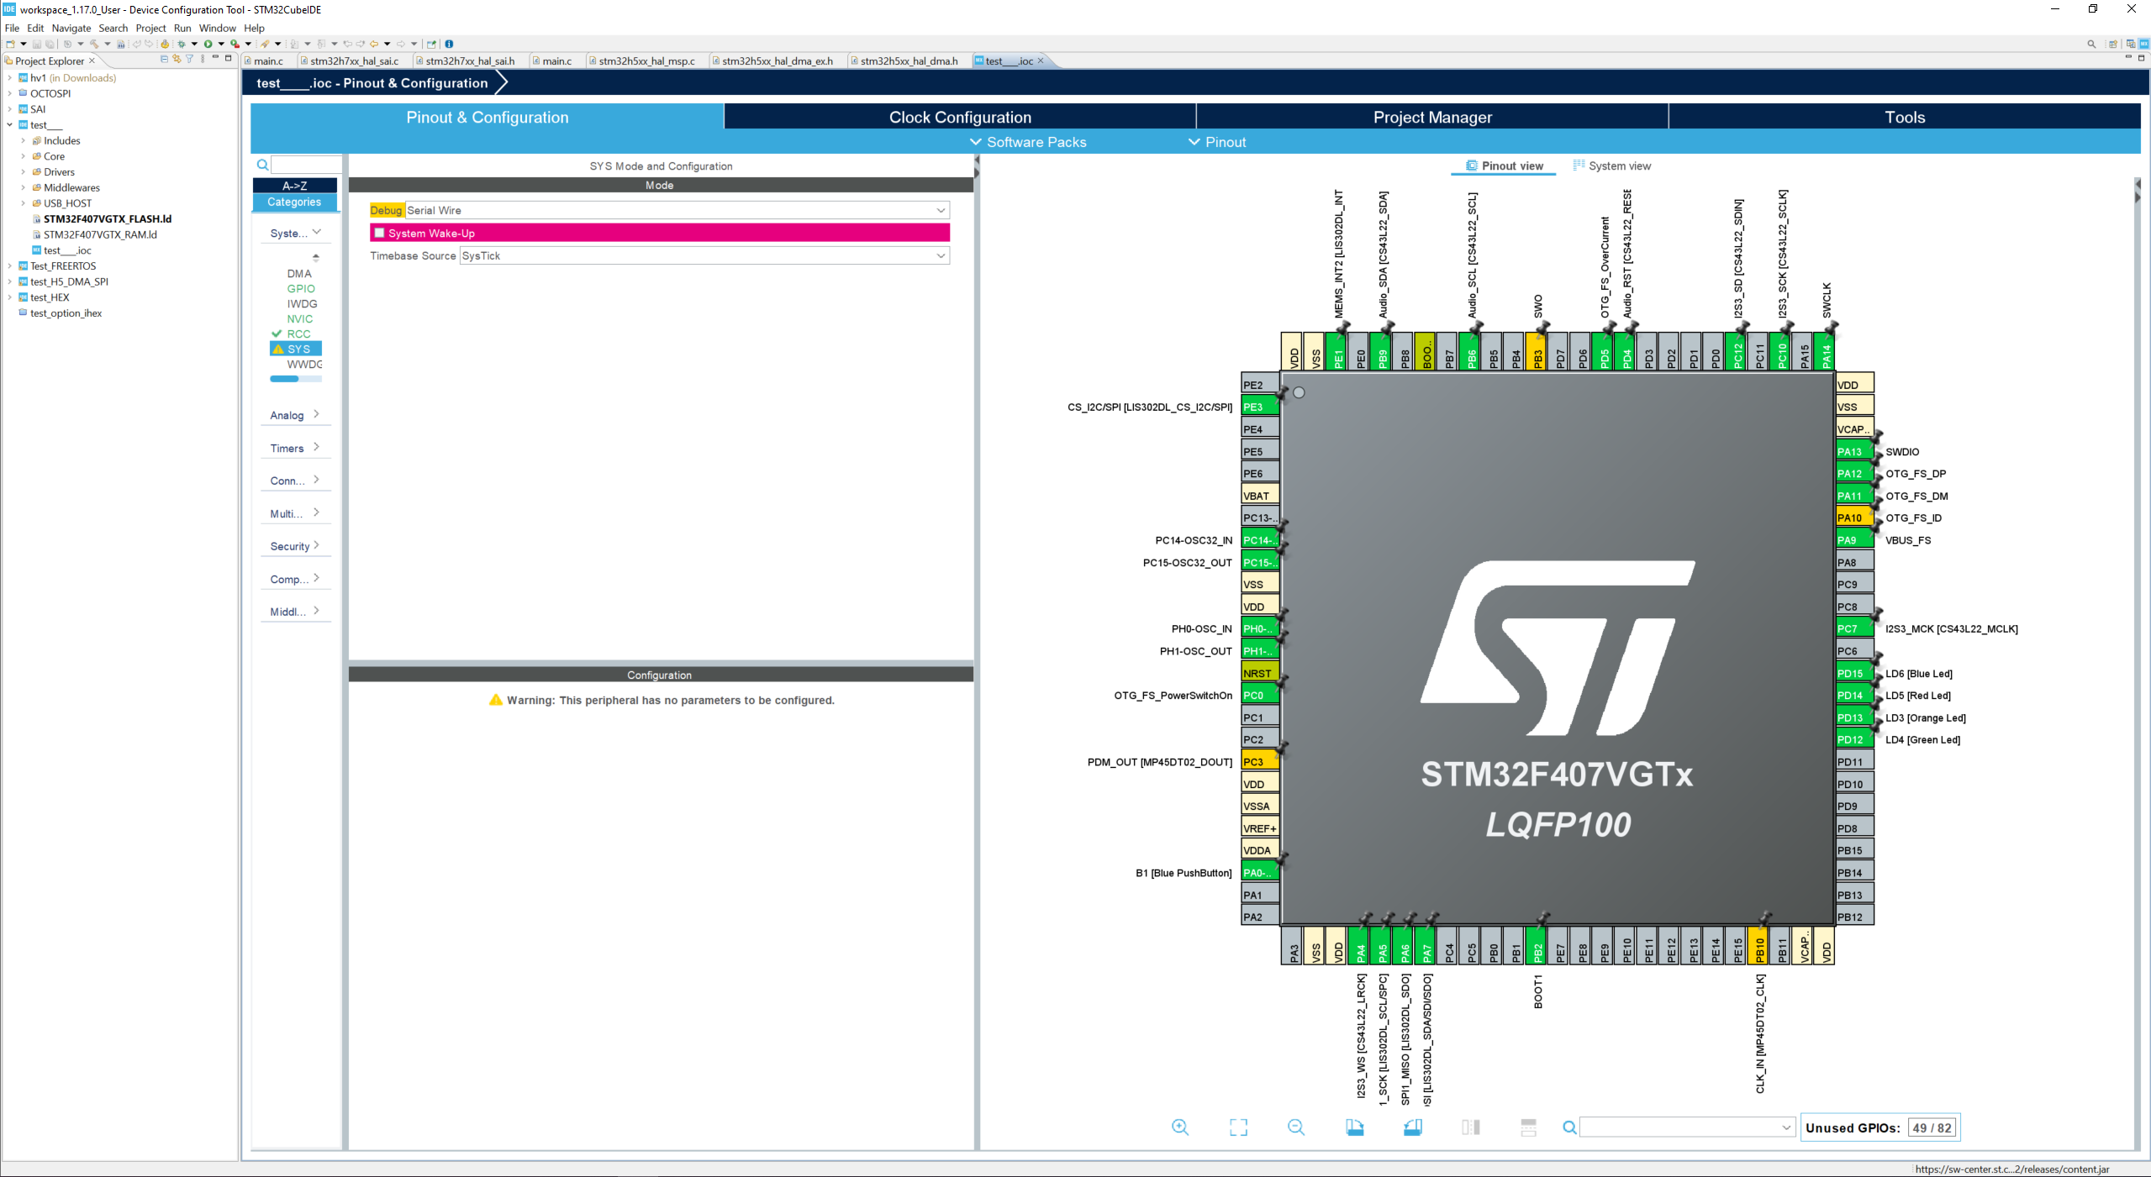Image resolution: width=2151 pixels, height=1177 pixels.
Task: Open the Timebase Source dropdown
Action: click(x=941, y=255)
